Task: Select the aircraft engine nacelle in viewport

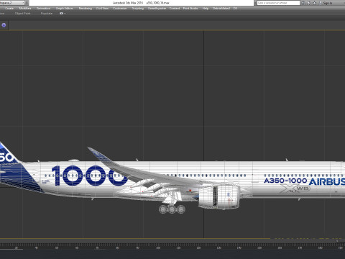Action: (218, 196)
